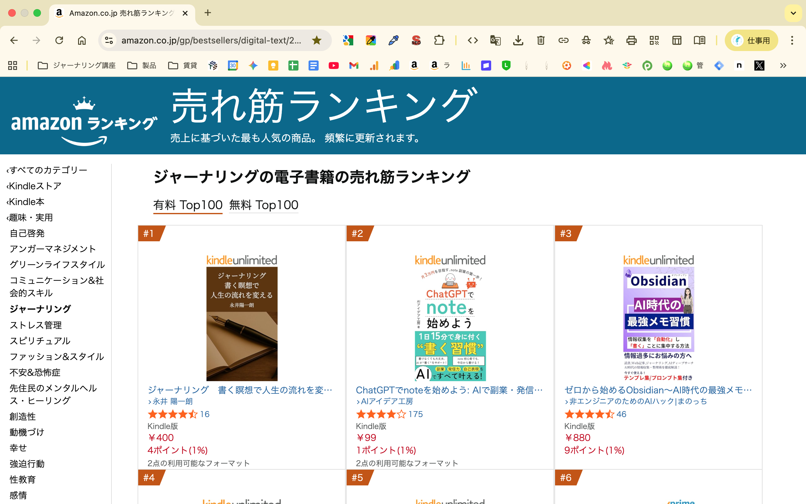The width and height of the screenshot is (806, 504).
Task: Open the #2 ChatGPTでnote book cover
Action: coord(450,323)
